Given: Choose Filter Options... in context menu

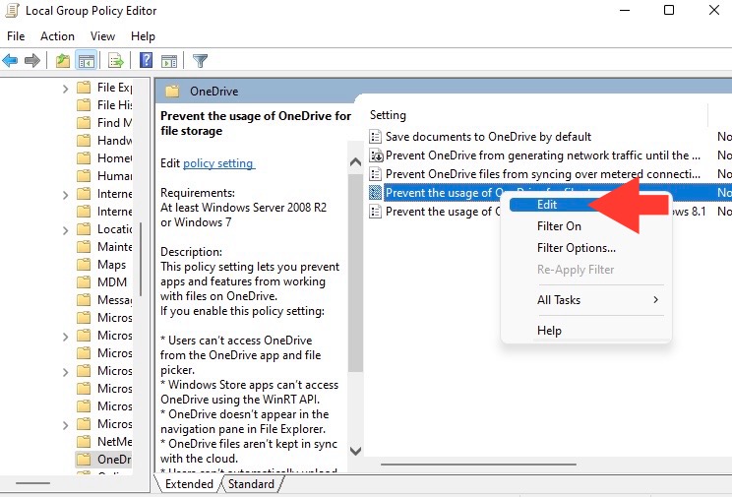Looking at the screenshot, I should coord(577,248).
